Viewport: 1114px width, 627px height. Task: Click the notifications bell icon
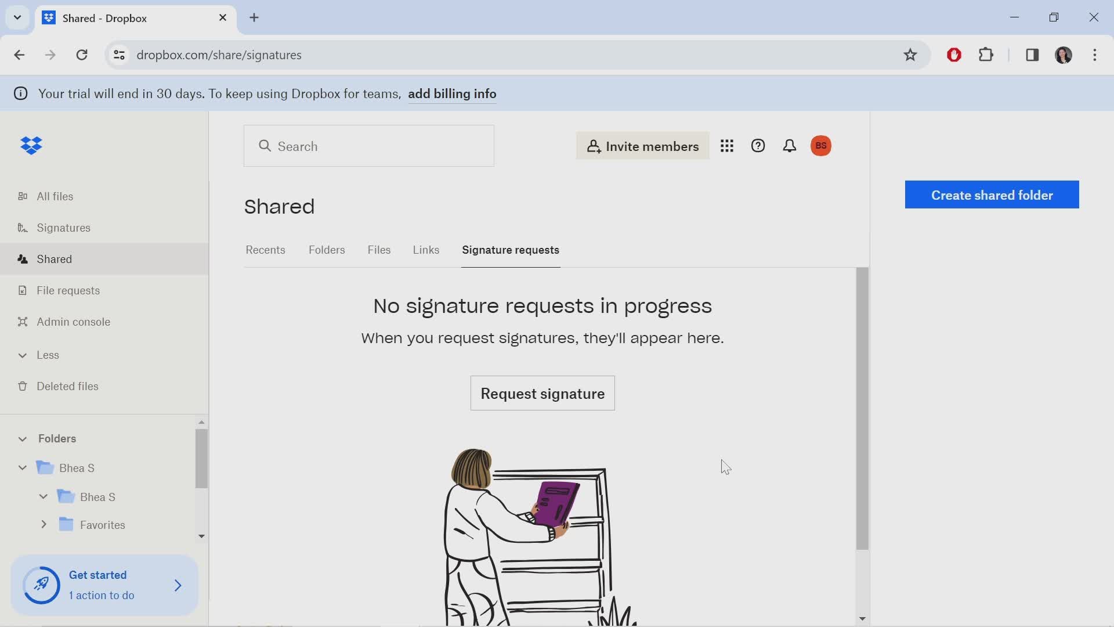pos(790,146)
